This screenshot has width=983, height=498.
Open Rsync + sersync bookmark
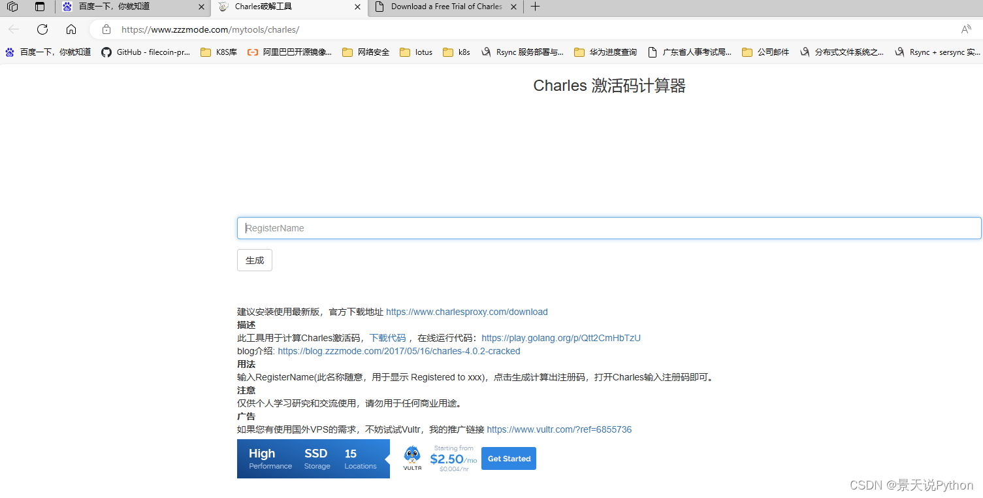click(937, 52)
